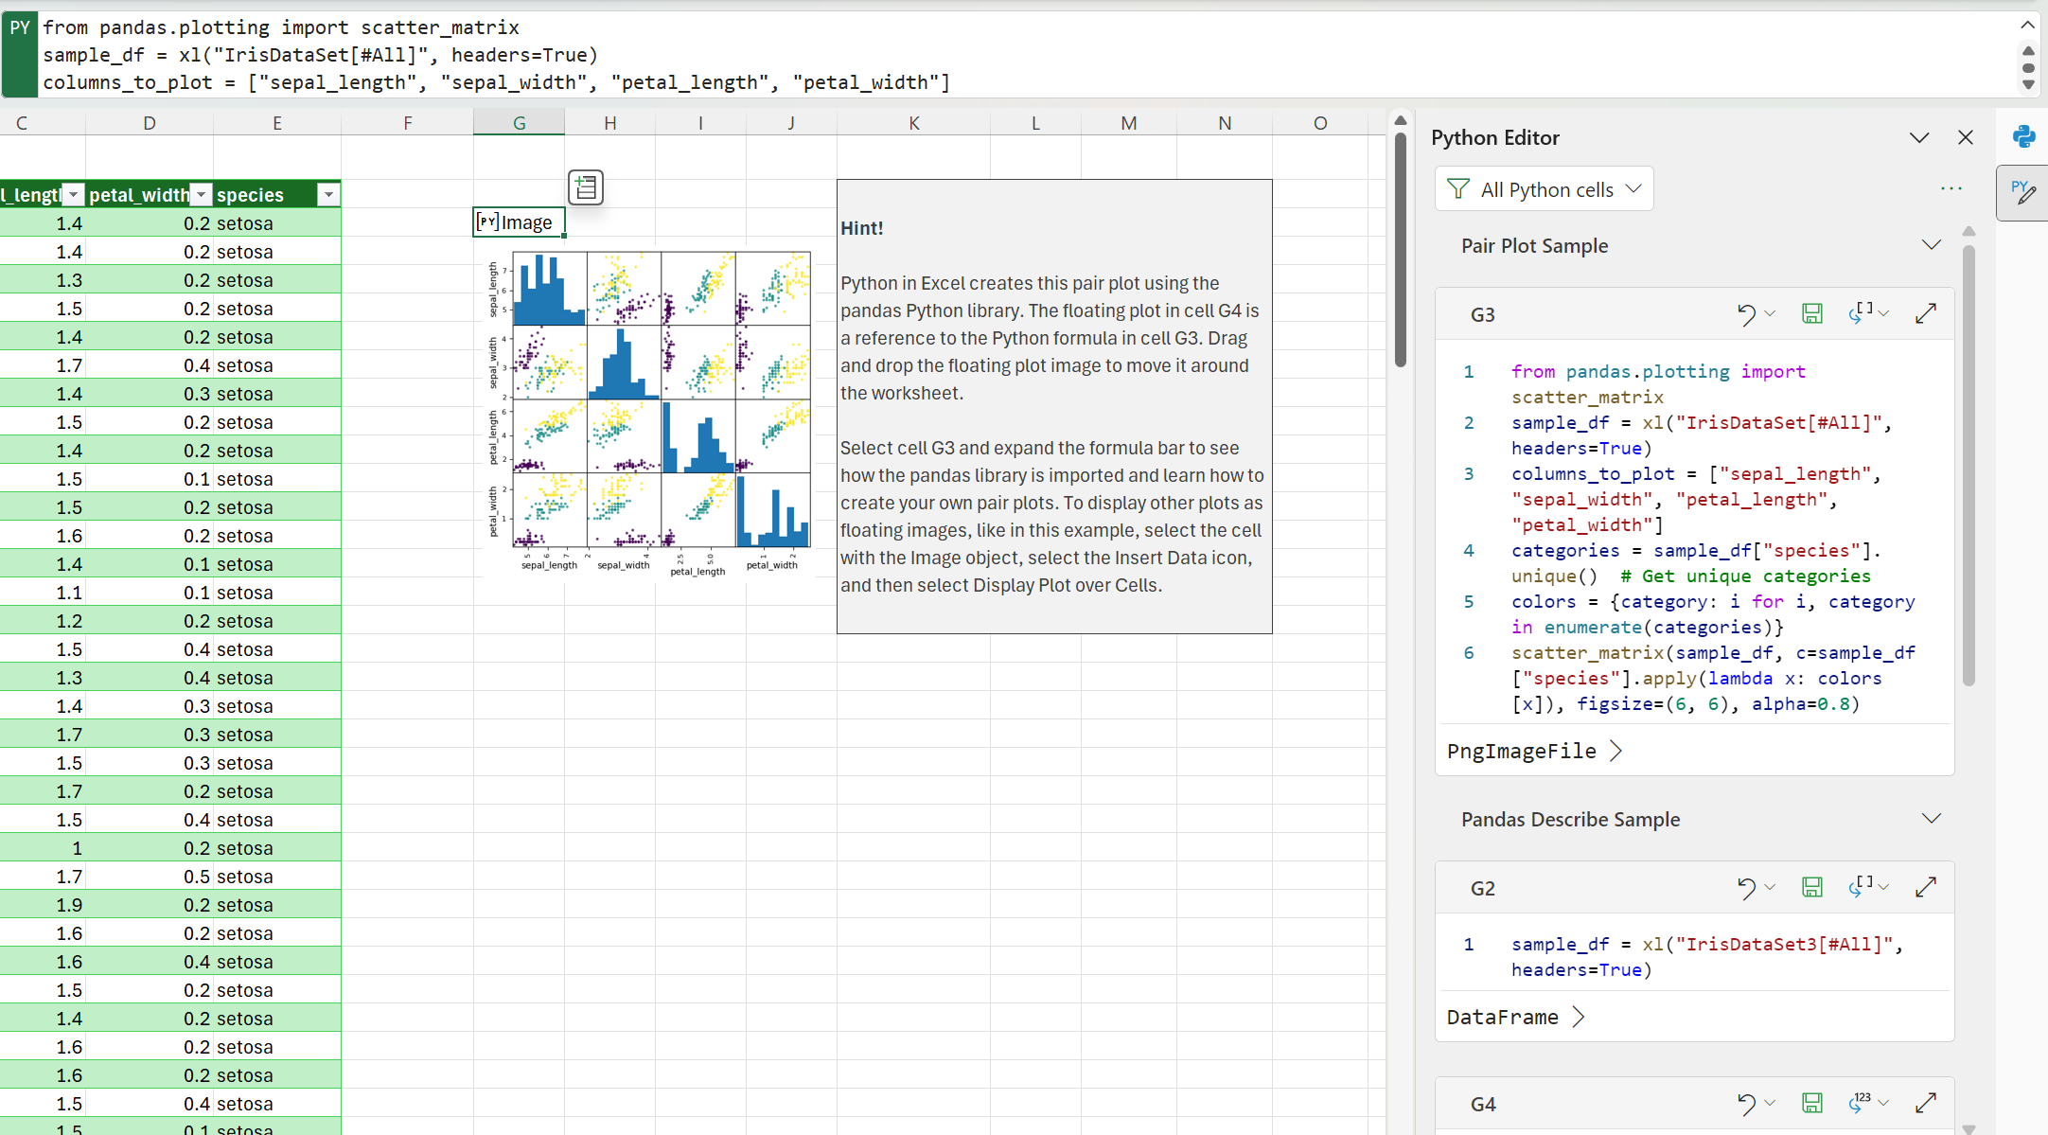Expand the Pair Plot Sample section
This screenshot has width=2048, height=1135.
tap(1932, 244)
